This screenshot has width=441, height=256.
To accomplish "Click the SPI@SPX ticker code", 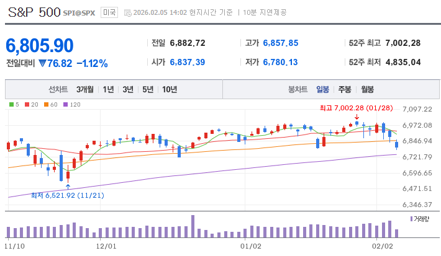I will (x=79, y=13).
